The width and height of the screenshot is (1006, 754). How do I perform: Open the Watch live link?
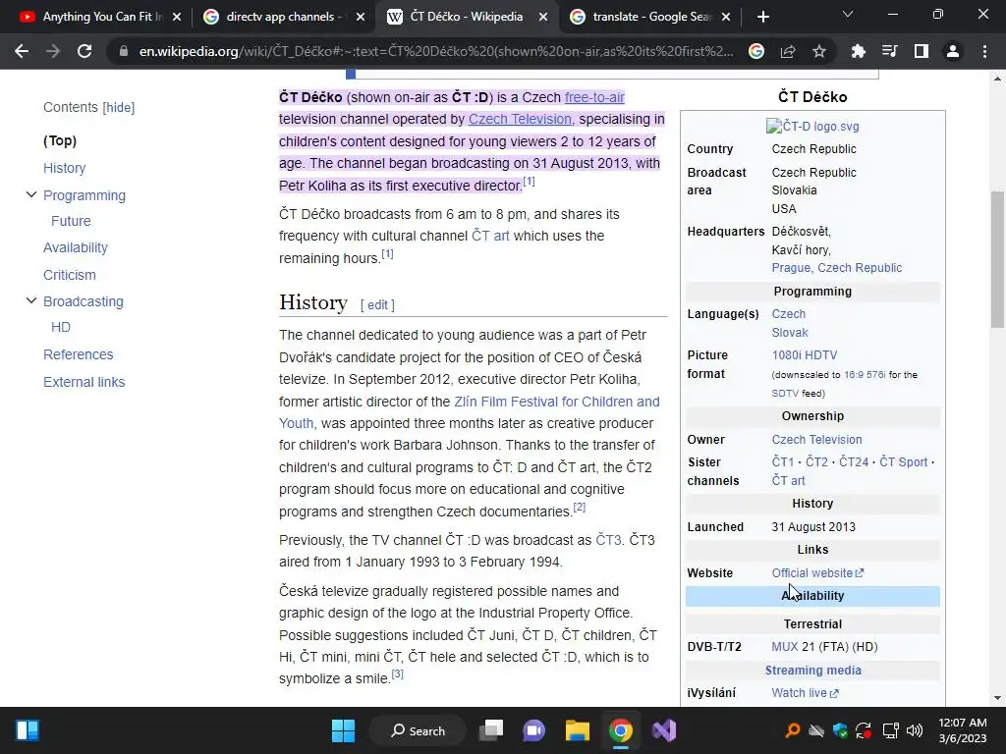[x=805, y=693]
